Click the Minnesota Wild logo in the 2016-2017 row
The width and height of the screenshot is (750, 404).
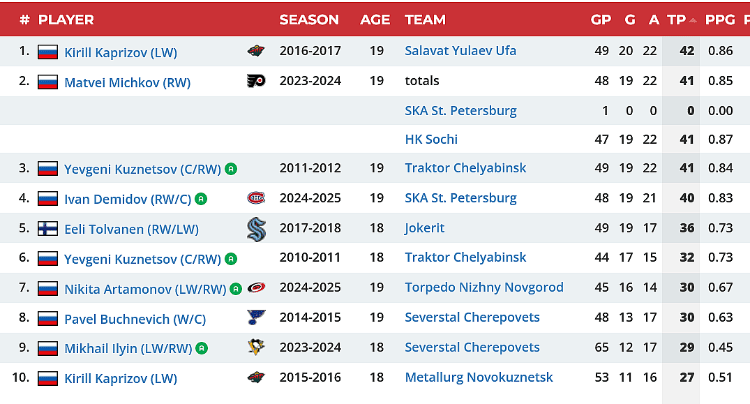tap(256, 51)
